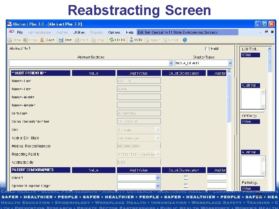Click the Auditor field for Spanish/Hispanic Origin
Image resolution: width=279 pixels, height=209 pixels.
[x=217, y=185]
